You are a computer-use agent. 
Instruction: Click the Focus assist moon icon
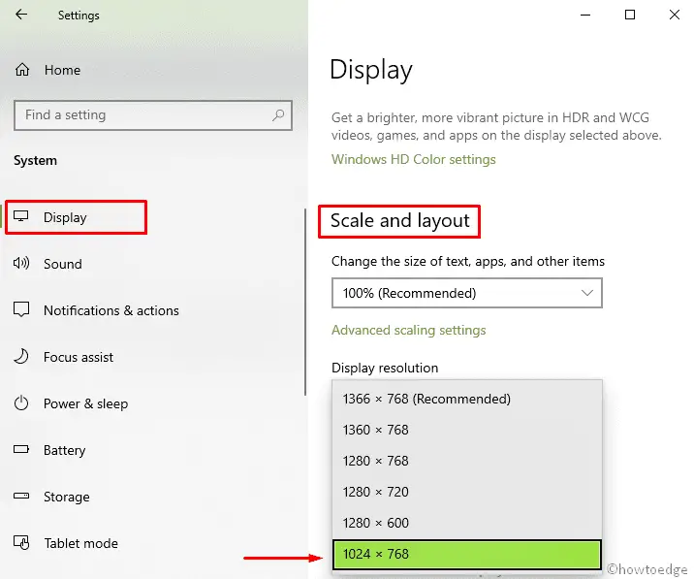[x=22, y=357]
